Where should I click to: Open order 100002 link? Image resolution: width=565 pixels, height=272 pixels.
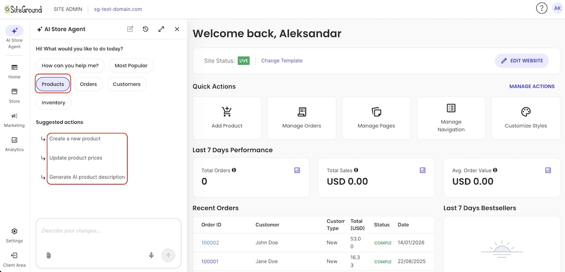click(x=210, y=243)
